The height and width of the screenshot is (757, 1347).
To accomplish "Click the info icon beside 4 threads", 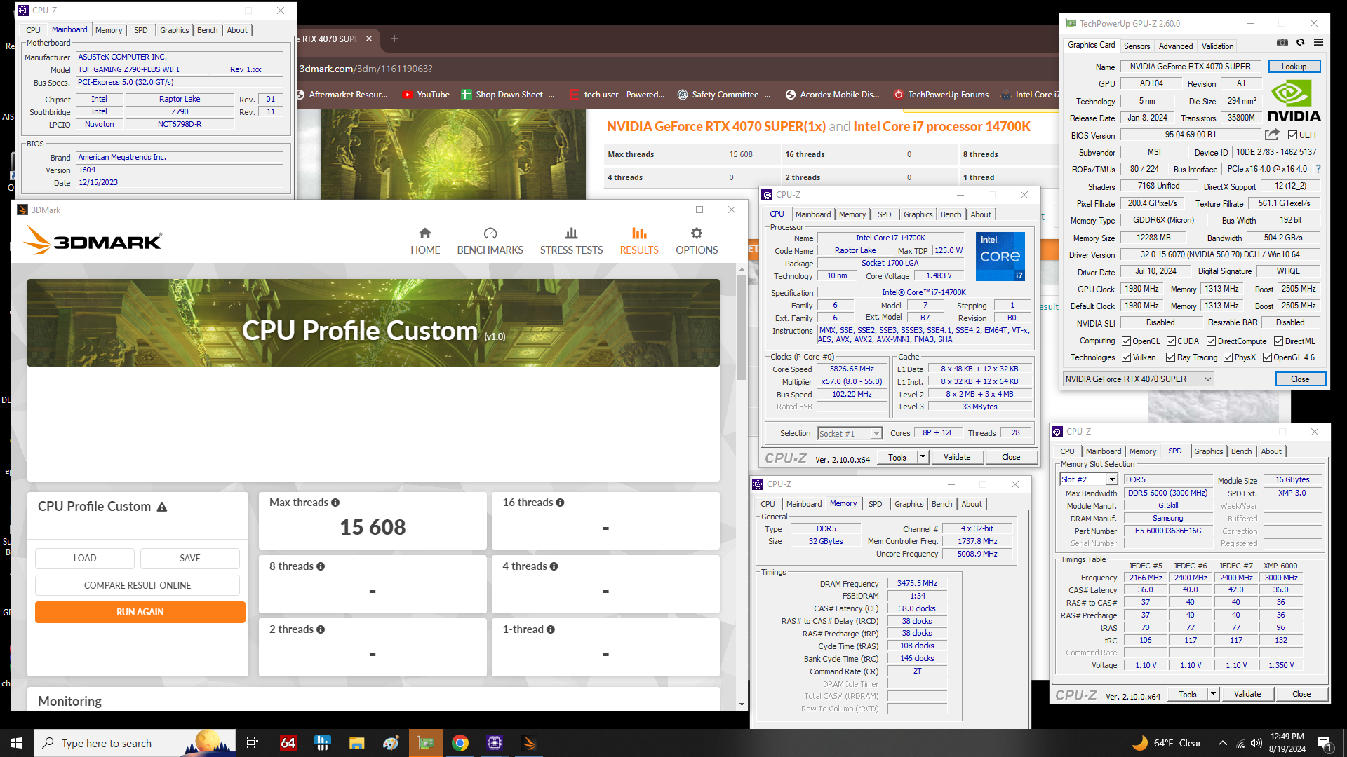I will pos(554,566).
